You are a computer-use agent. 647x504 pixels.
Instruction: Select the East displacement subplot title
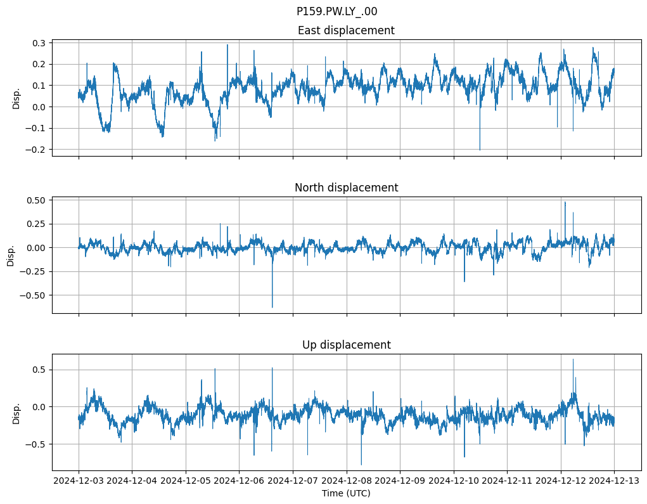click(346, 30)
